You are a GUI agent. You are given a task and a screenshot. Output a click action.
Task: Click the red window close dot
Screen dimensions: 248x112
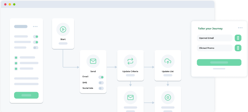tap(5, 5)
